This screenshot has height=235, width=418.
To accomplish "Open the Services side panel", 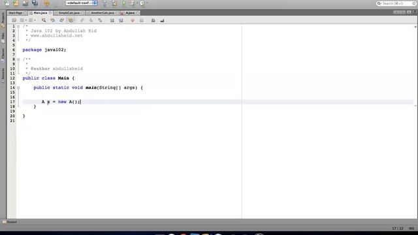I will tap(3, 76).
